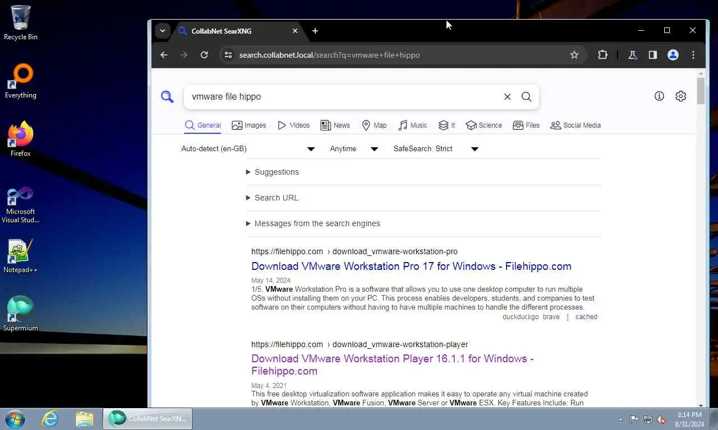This screenshot has height=430, width=718.
Task: Open the SearXNG About info icon
Action: [x=659, y=96]
